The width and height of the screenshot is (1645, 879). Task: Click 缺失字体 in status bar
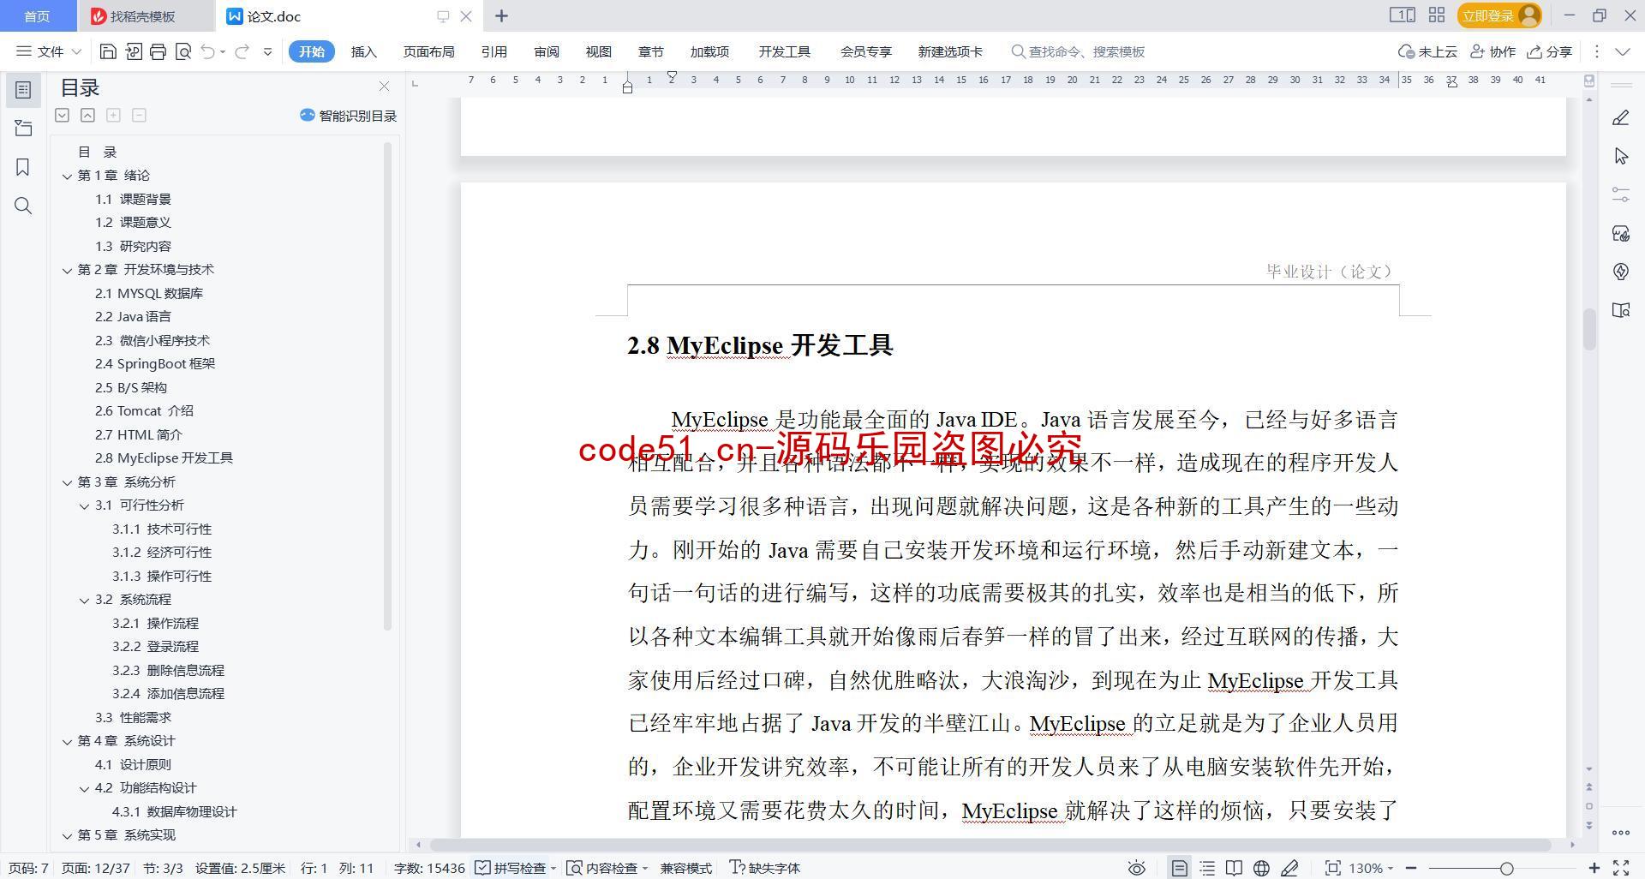[765, 868]
